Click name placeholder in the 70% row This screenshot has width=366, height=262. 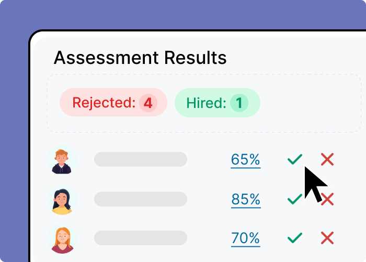tap(140, 238)
